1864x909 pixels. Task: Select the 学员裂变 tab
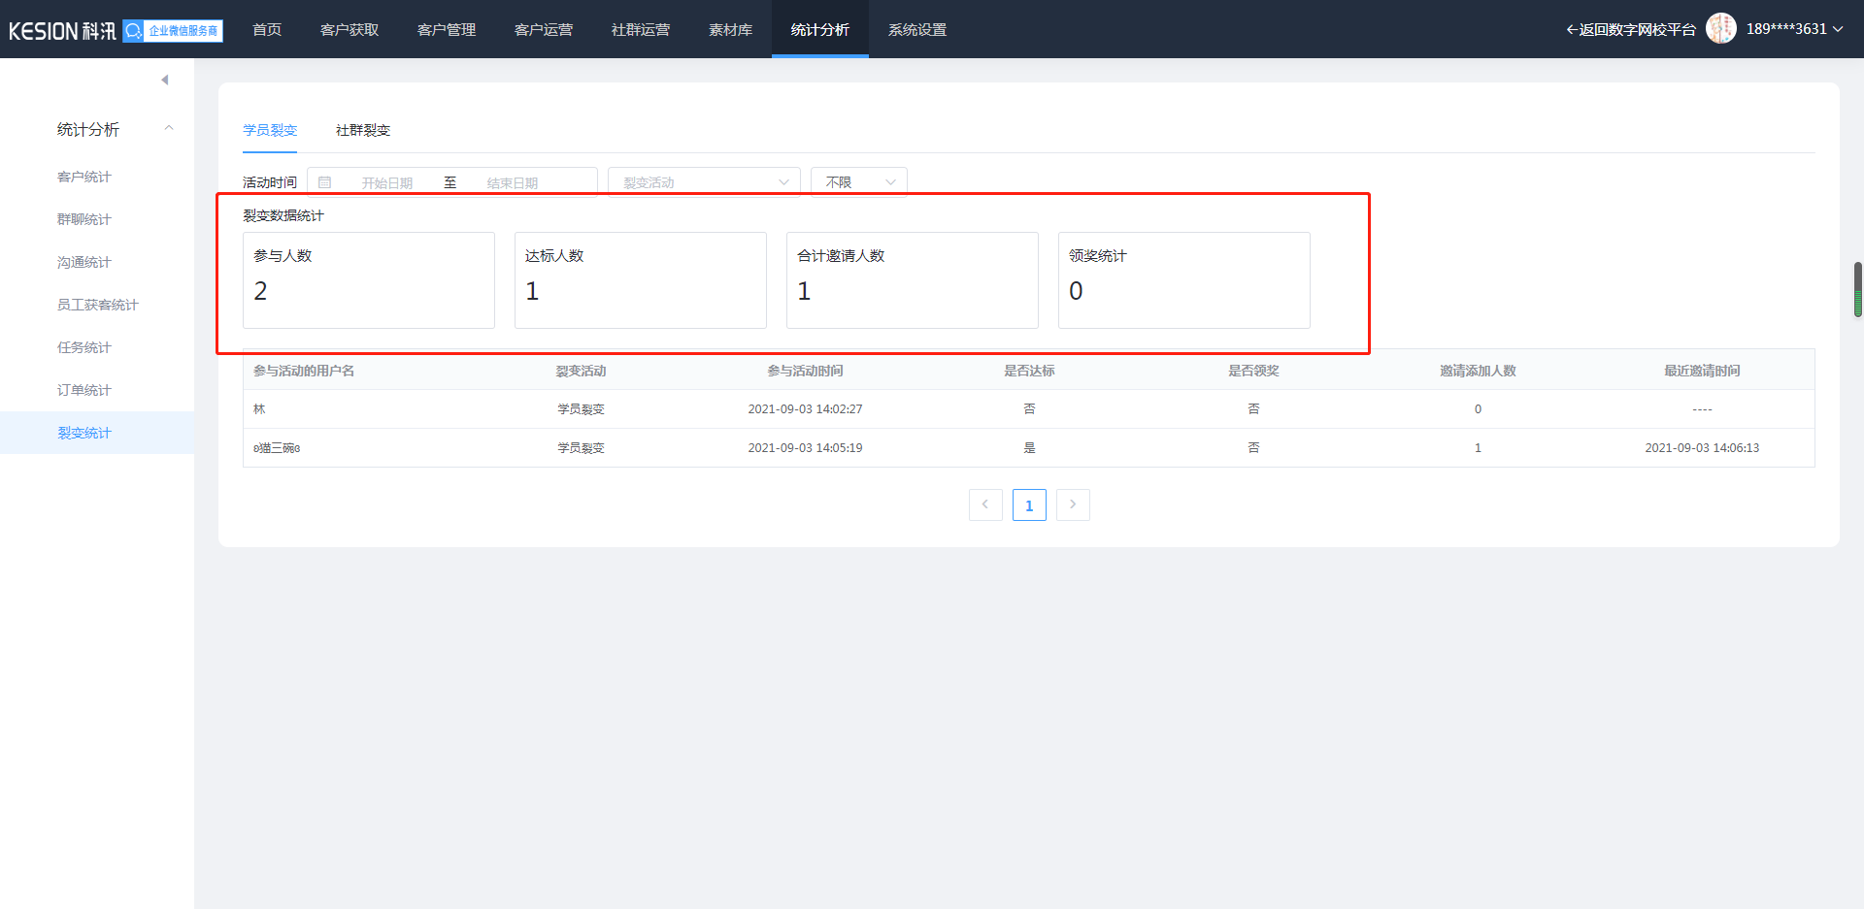pyautogui.click(x=270, y=130)
